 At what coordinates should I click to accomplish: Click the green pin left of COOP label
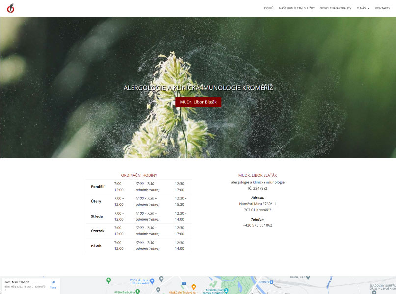tap(108, 280)
